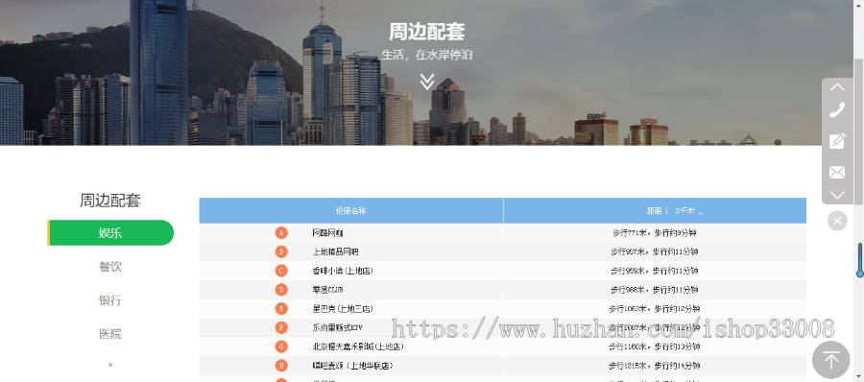This screenshot has width=864, height=382.
Task: Click the 设施名称 column header
Action: point(351,210)
